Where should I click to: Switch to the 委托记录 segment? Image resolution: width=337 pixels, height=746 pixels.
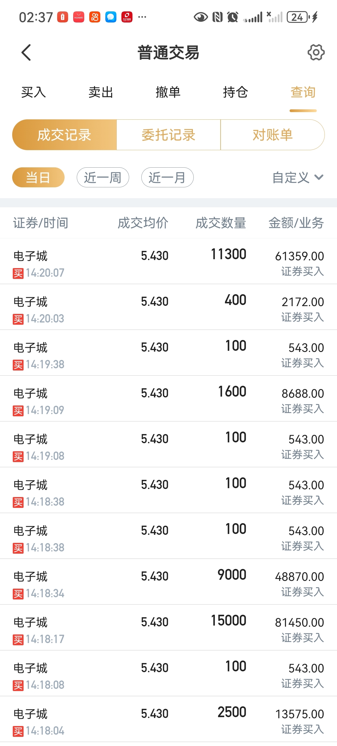pos(168,135)
